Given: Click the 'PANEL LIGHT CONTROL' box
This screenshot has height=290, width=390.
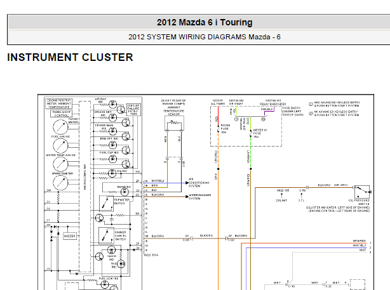Looking at the screenshot, I should pyautogui.click(x=61, y=114).
